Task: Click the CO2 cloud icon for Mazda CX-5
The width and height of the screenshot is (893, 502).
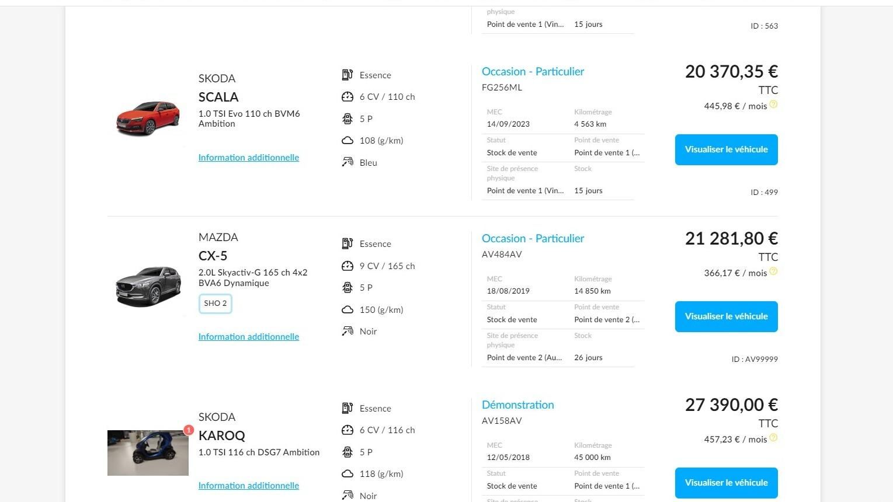Action: pyautogui.click(x=348, y=309)
